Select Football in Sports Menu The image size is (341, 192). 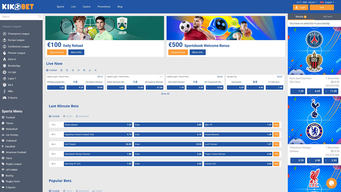pyautogui.click(x=10, y=117)
